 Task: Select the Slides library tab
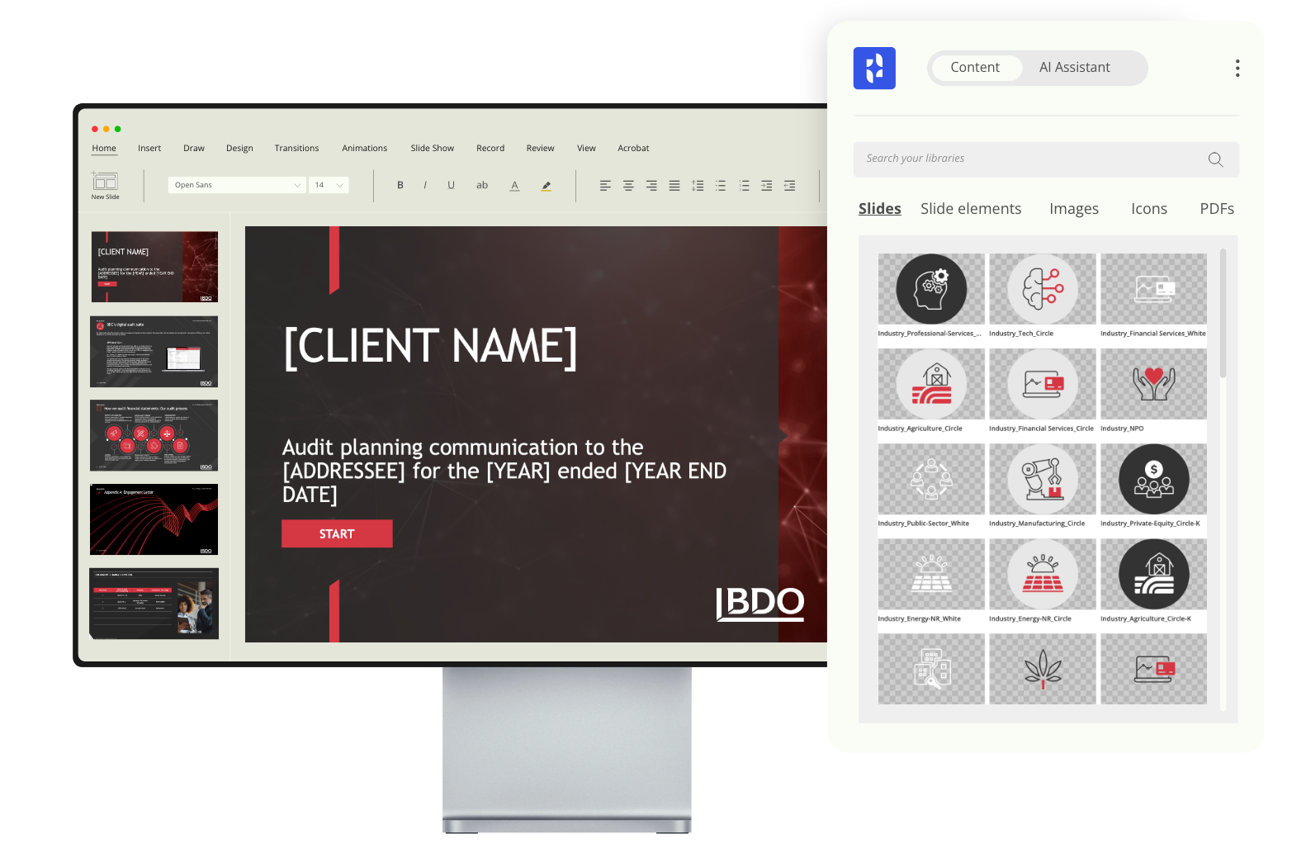880,209
